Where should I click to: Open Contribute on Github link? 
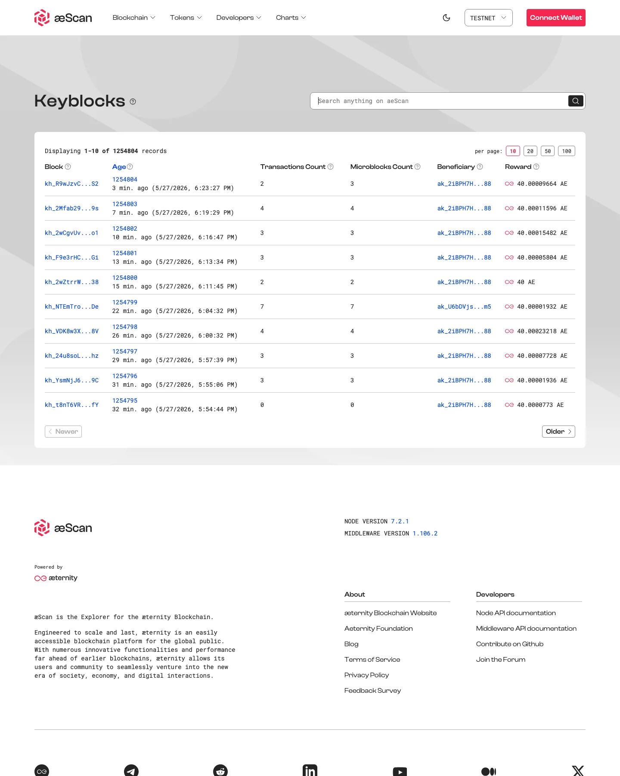pyautogui.click(x=510, y=644)
